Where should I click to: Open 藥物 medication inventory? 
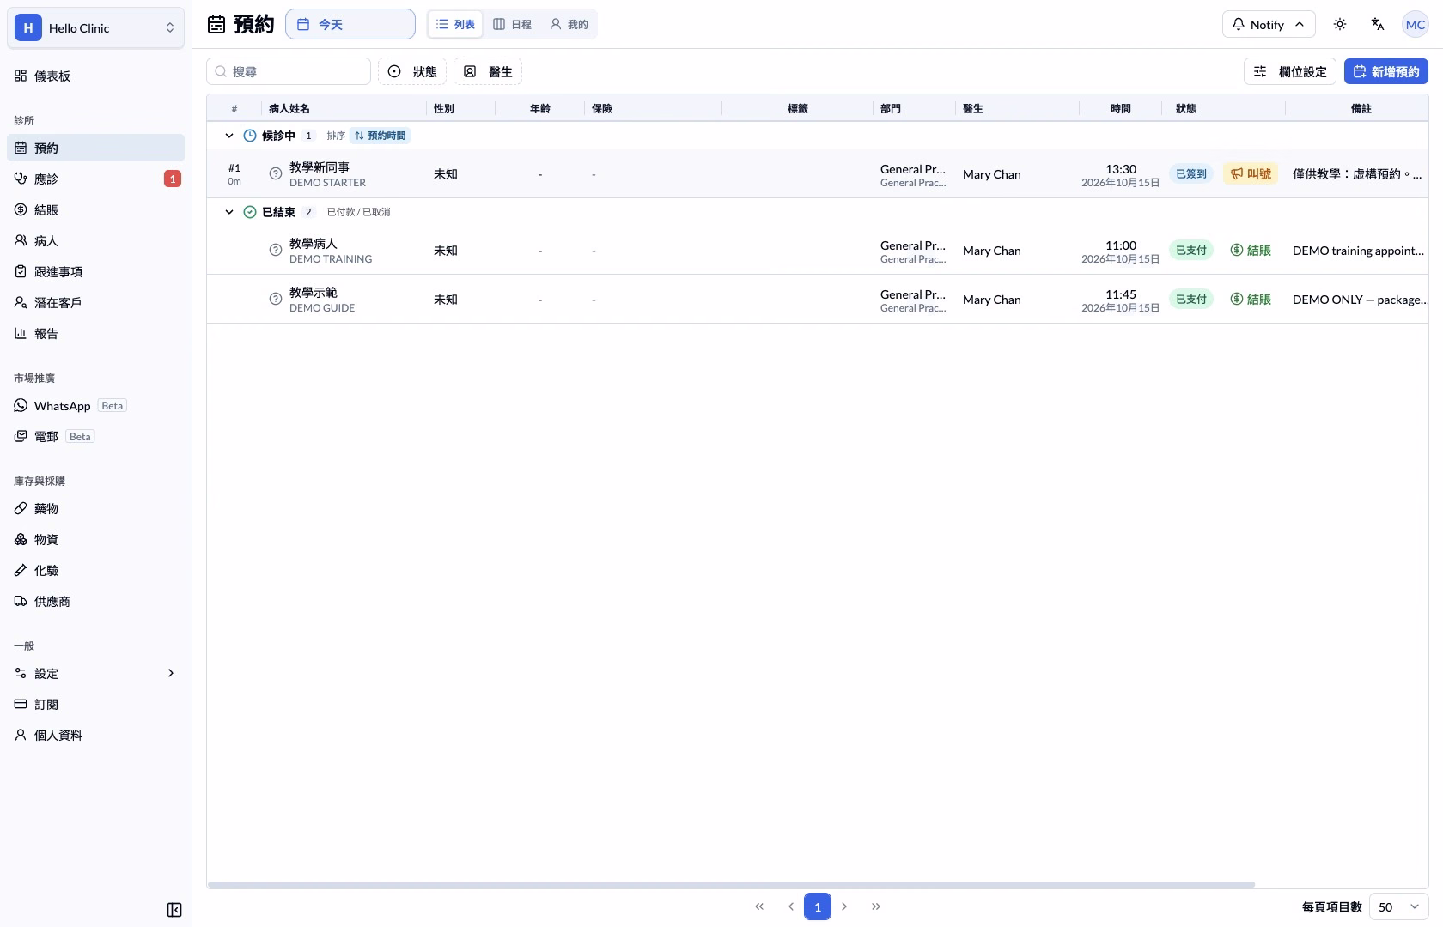(95, 508)
